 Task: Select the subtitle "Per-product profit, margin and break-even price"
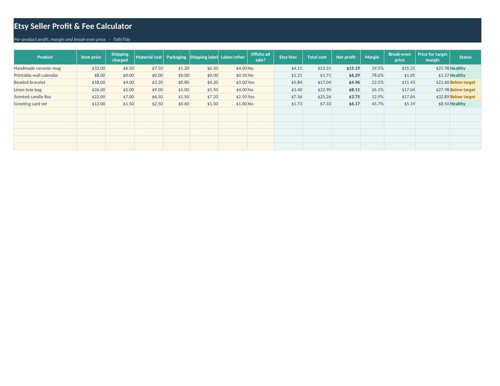60,39
